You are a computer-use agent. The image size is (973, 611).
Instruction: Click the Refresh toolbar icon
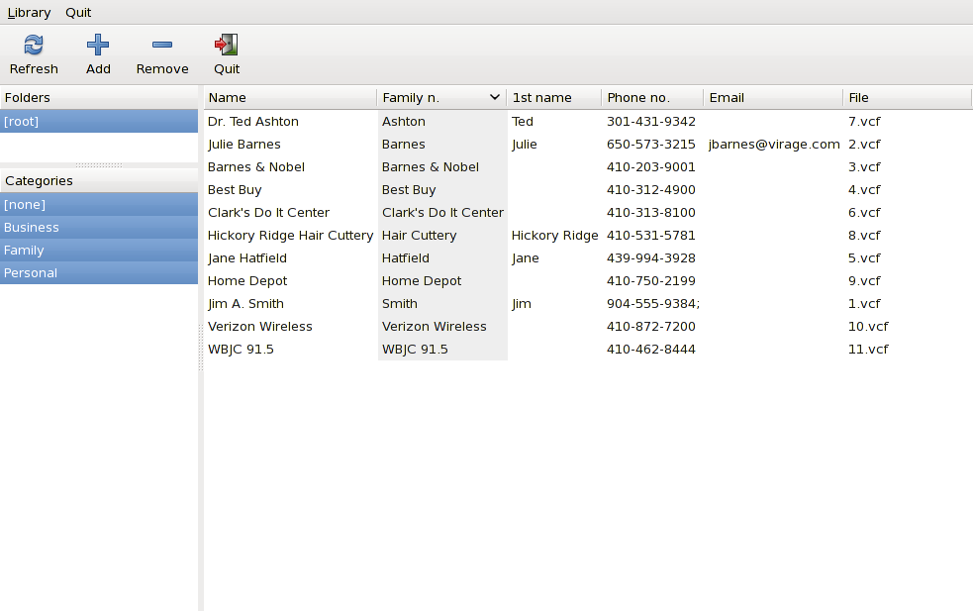coord(34,45)
